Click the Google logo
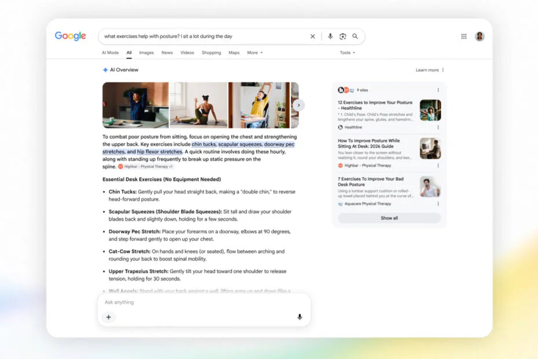 (71, 36)
